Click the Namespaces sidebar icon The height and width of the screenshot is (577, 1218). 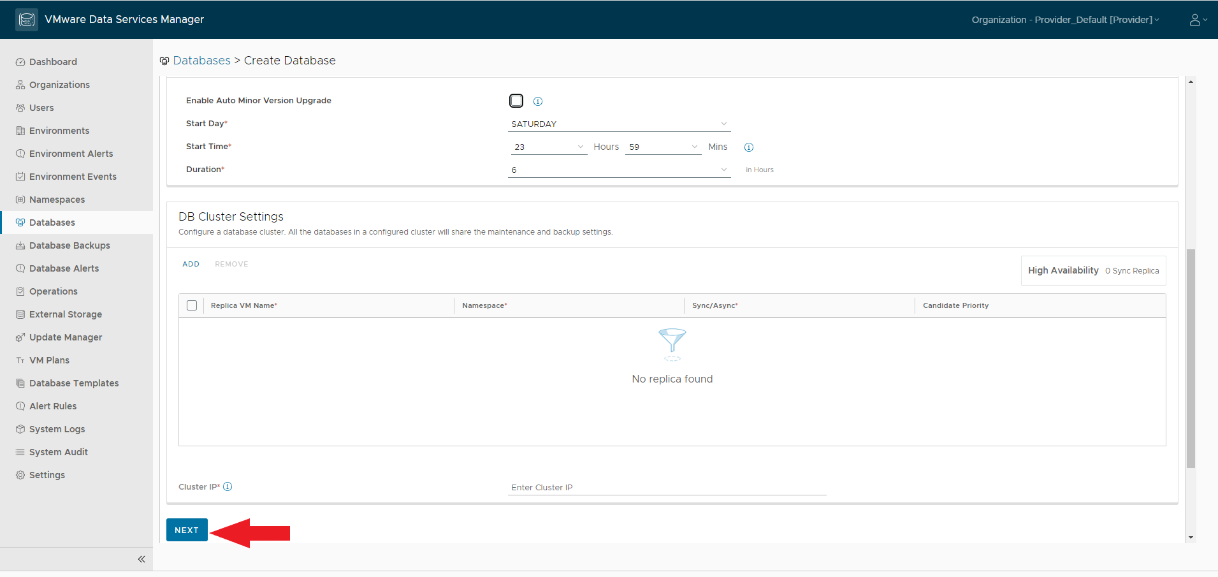(20, 200)
